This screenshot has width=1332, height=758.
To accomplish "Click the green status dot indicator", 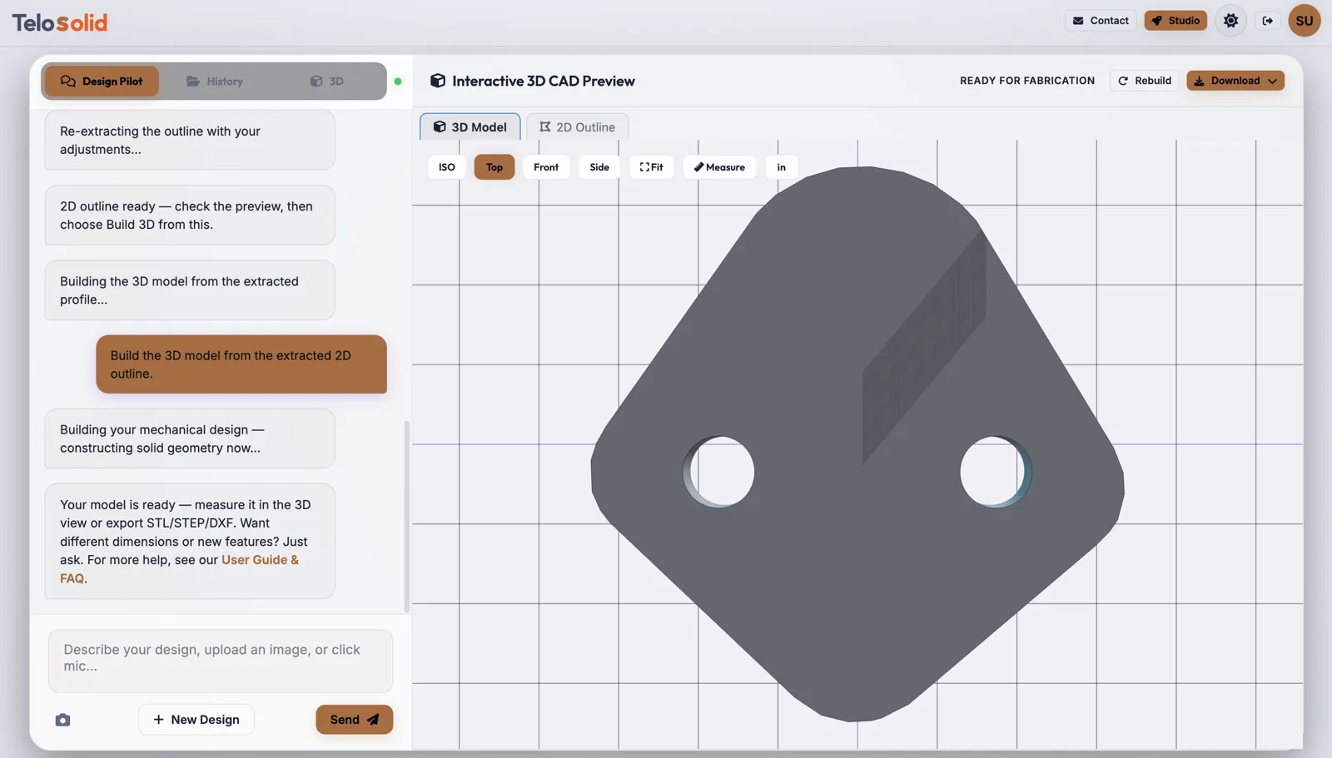I will pyautogui.click(x=398, y=82).
